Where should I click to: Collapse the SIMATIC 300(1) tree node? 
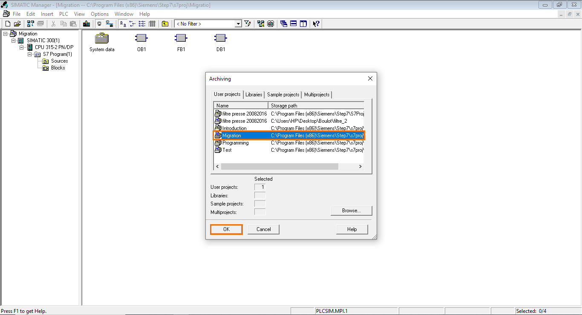coord(13,40)
